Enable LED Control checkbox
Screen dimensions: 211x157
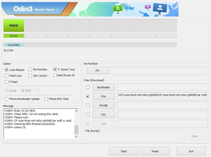coord(30,76)
